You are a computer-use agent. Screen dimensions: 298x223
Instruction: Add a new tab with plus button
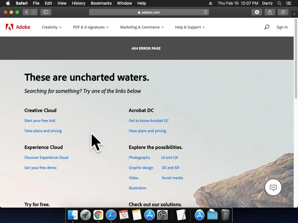pos(294,14)
